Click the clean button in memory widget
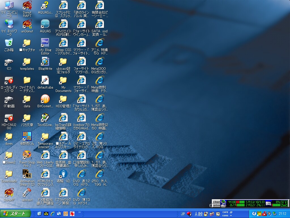290x218 pixels. click(x=216, y=202)
